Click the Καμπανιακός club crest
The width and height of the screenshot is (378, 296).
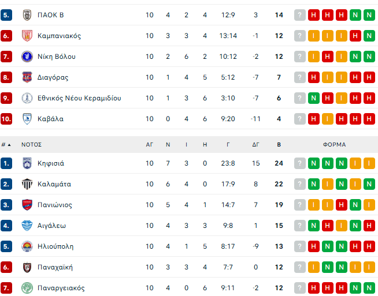27,36
